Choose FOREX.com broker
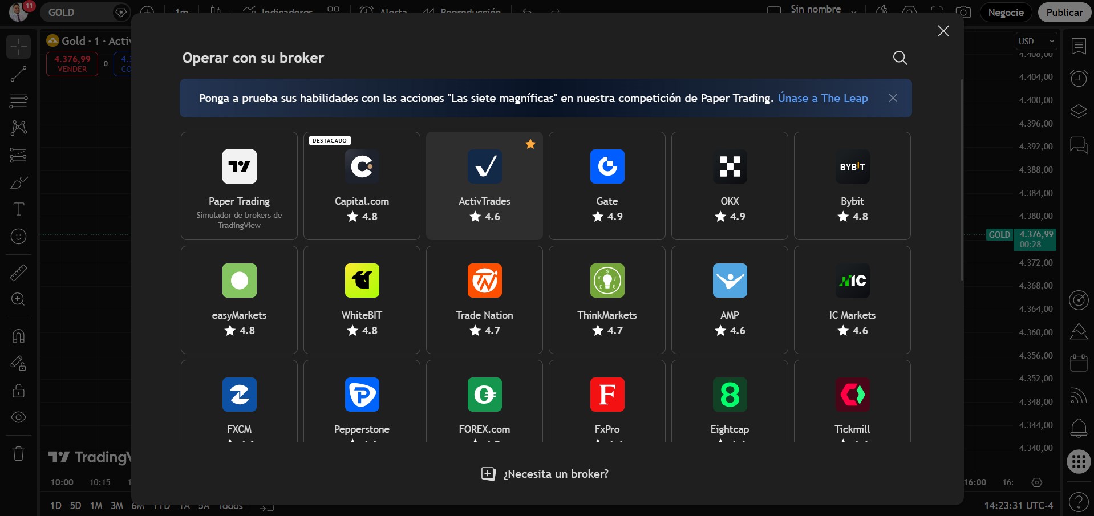1094x516 pixels. tap(484, 401)
